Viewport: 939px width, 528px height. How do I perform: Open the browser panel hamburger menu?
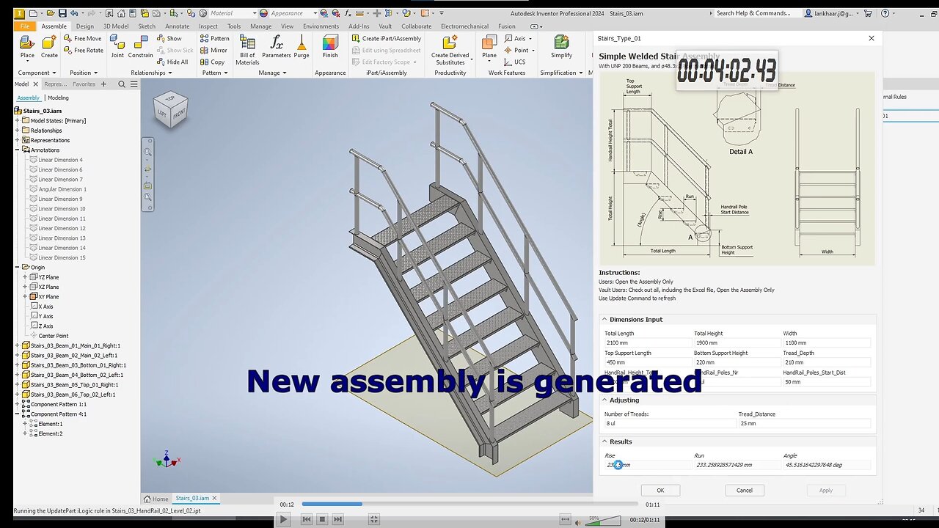(x=134, y=84)
